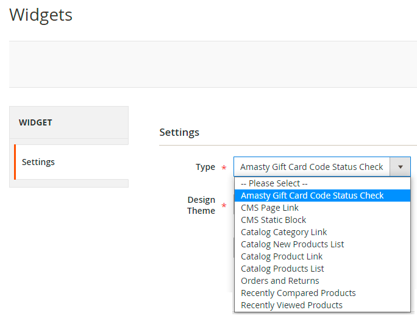
Task: Click the Settings section heading
Action: pyautogui.click(x=179, y=132)
